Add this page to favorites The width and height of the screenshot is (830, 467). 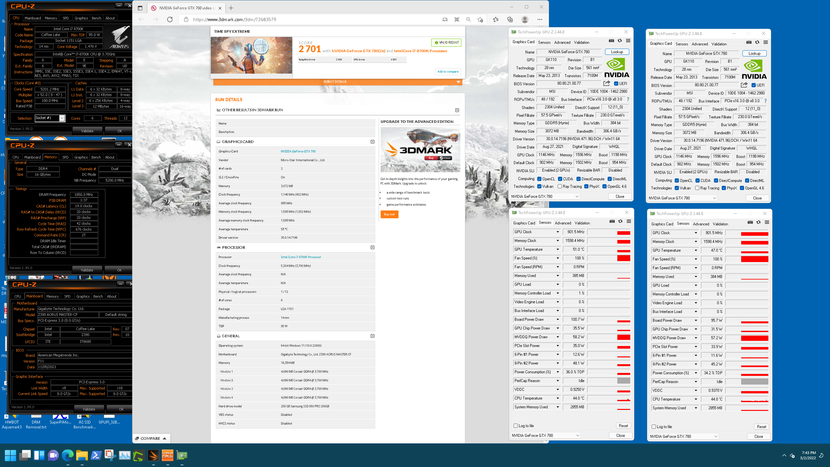pyautogui.click(x=480, y=19)
